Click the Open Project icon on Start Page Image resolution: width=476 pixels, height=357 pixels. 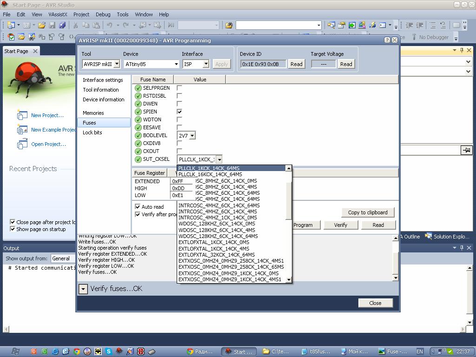click(x=22, y=145)
